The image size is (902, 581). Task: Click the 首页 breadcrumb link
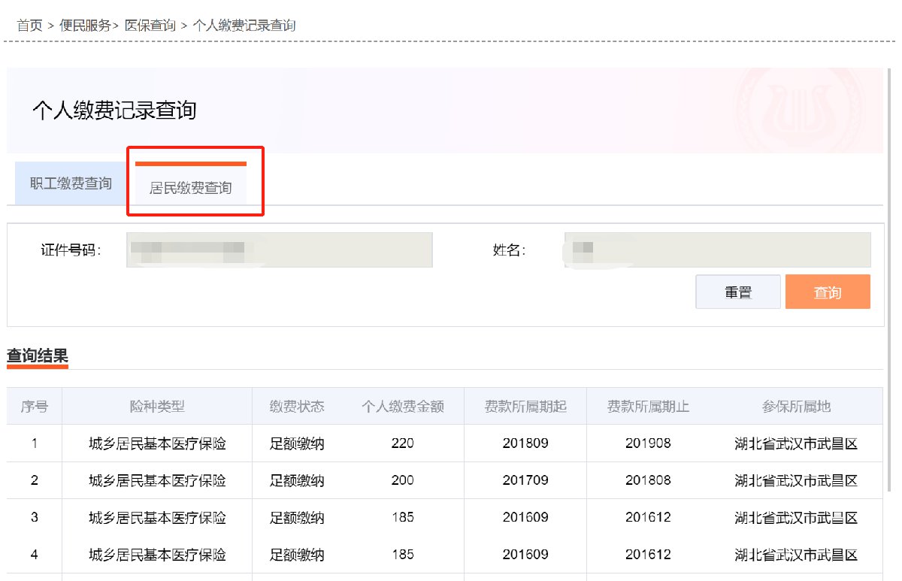[x=29, y=26]
